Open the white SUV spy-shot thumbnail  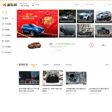[x=86, y=16]
